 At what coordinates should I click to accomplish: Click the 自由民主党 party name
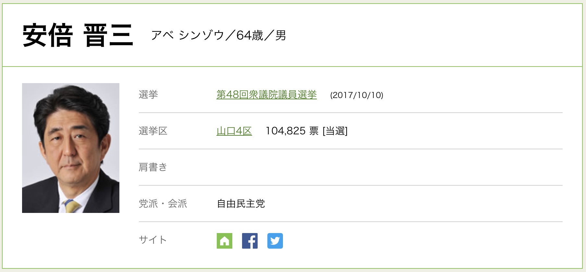click(x=241, y=204)
